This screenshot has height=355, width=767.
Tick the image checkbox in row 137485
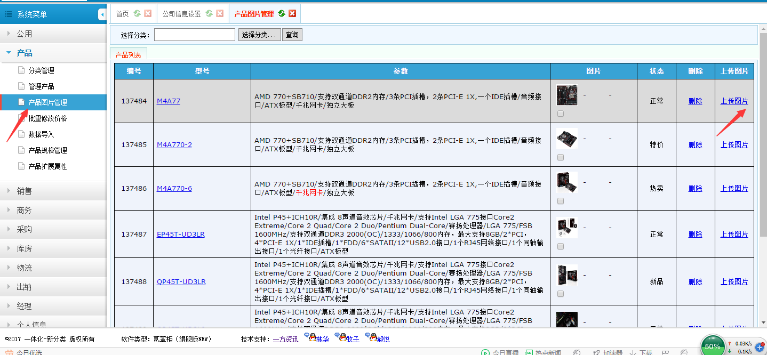click(x=560, y=157)
